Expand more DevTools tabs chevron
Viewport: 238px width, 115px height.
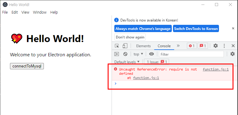pyautogui.click(x=178, y=46)
